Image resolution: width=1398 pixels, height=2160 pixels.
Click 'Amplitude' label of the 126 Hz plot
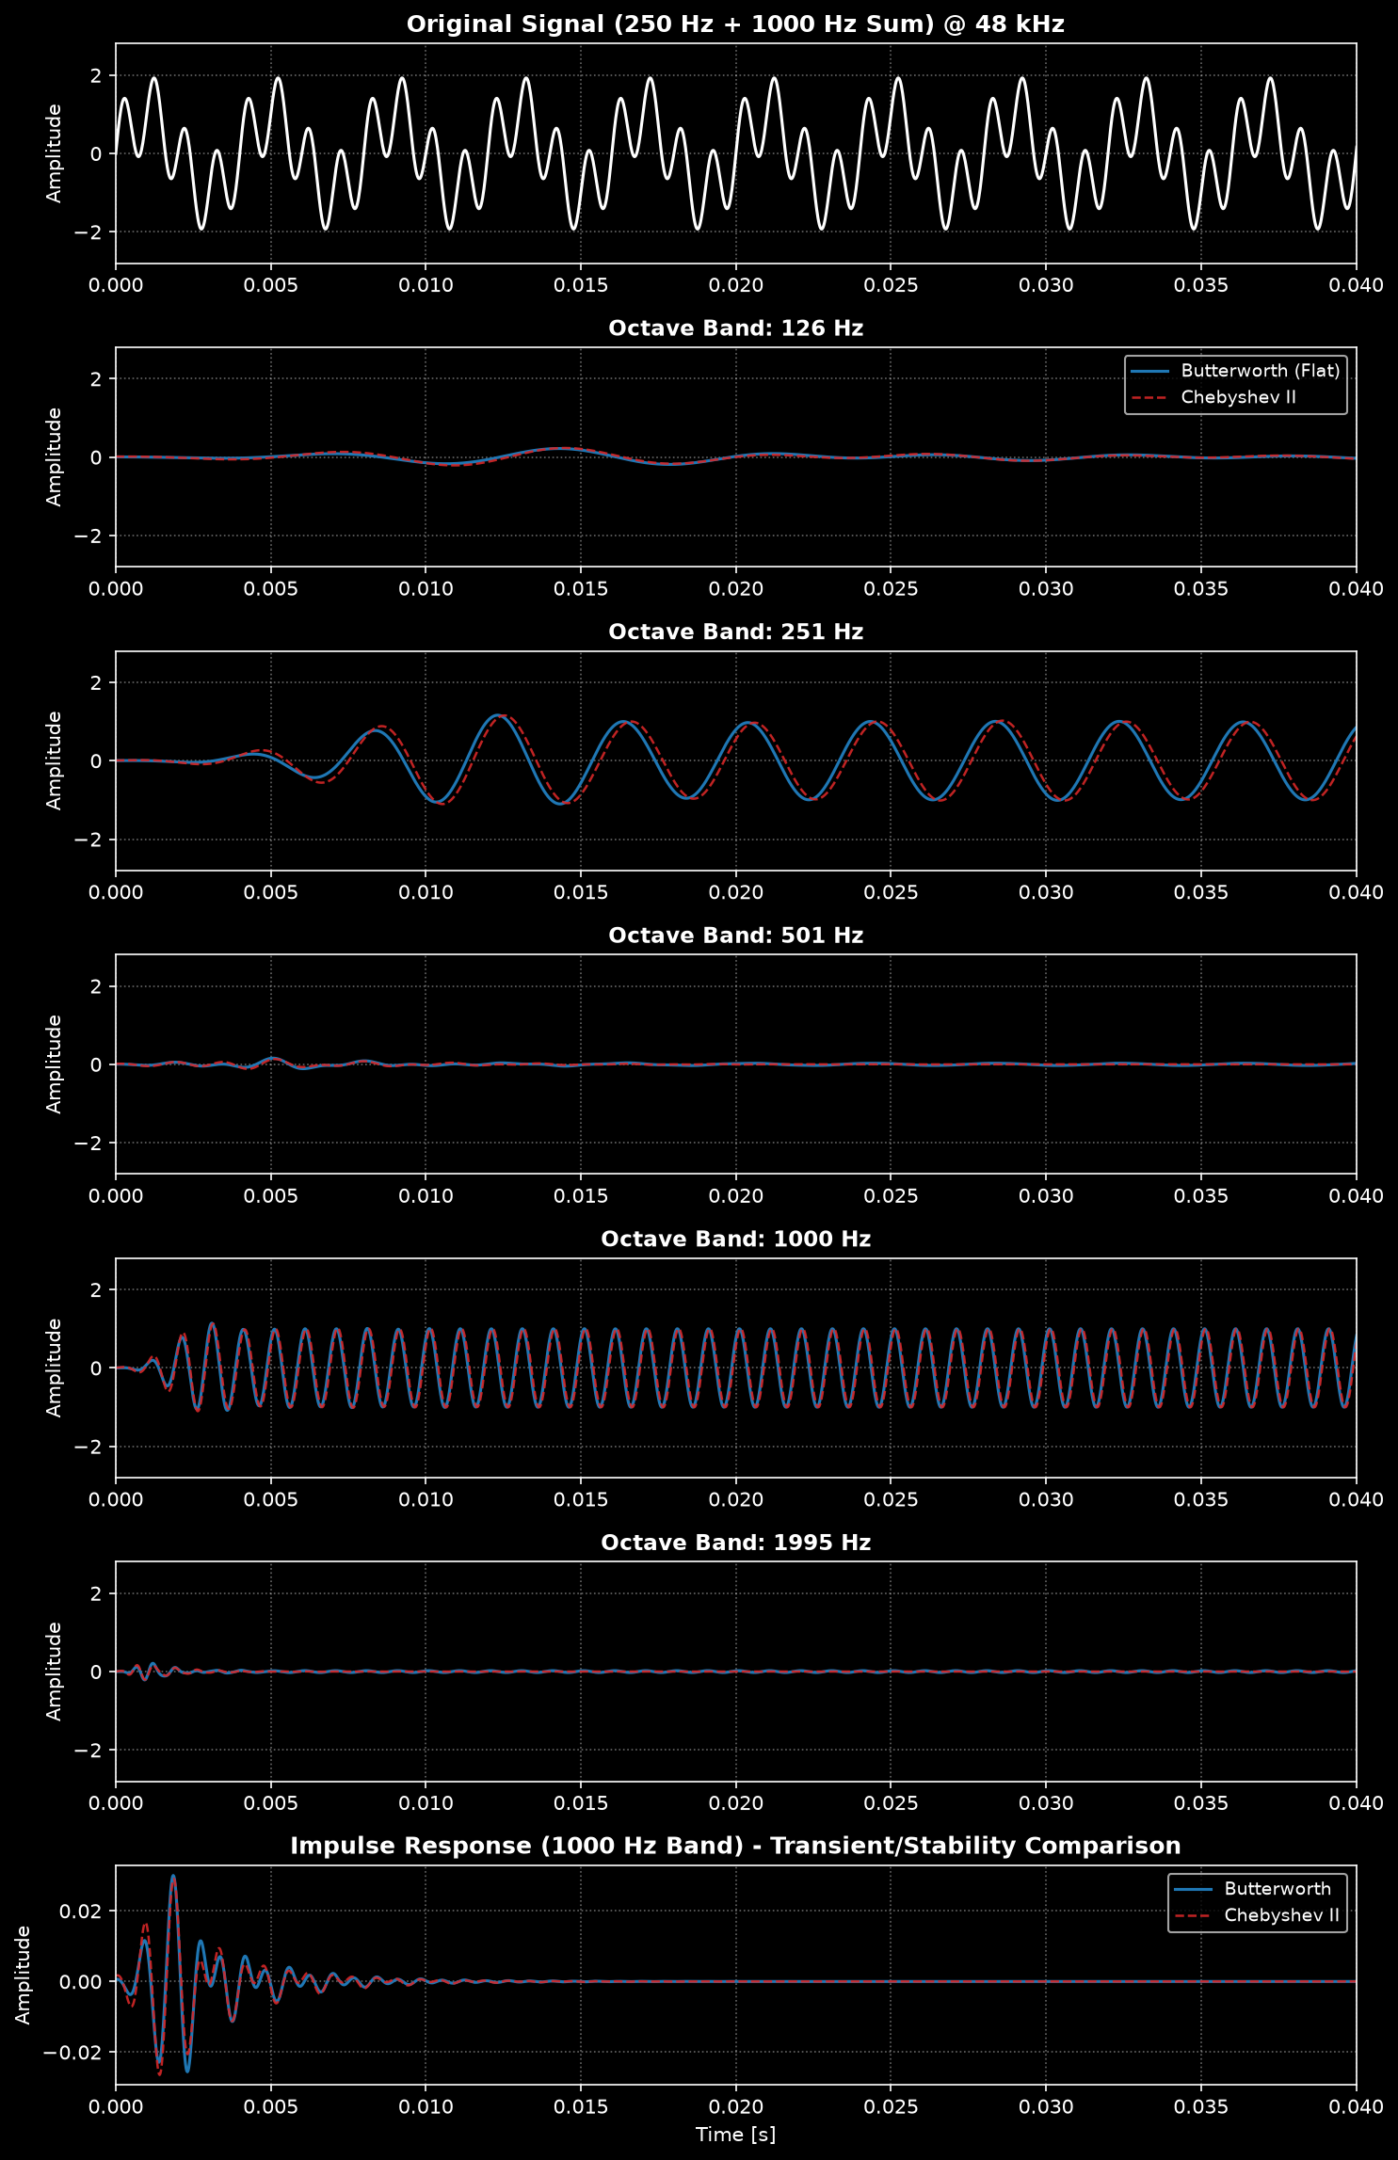pos(54,456)
